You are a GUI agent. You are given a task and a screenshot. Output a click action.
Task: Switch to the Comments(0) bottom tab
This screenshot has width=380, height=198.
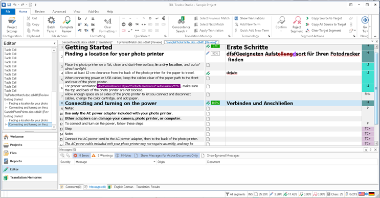point(71,187)
